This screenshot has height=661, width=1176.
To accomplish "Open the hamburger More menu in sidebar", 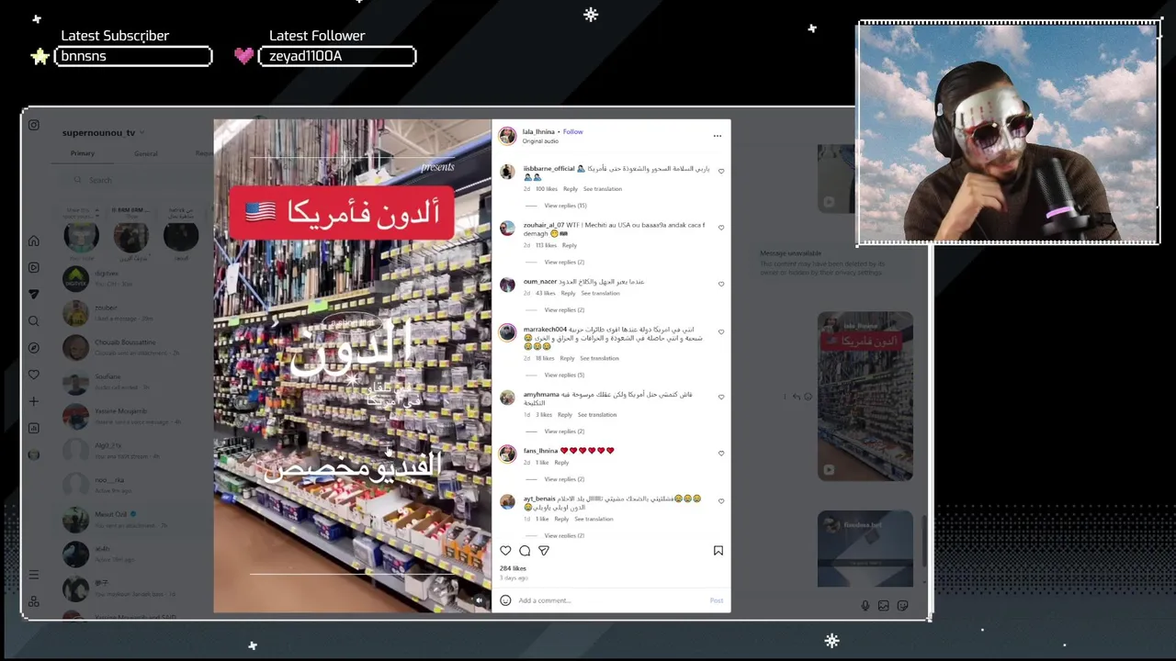I will (x=34, y=575).
